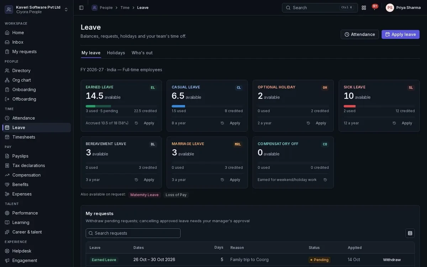Switch to the Holidays tab

116,53
